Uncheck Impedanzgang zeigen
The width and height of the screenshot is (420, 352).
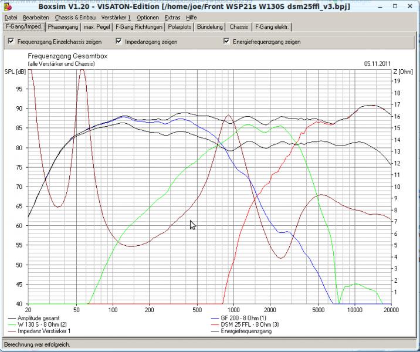[118, 42]
